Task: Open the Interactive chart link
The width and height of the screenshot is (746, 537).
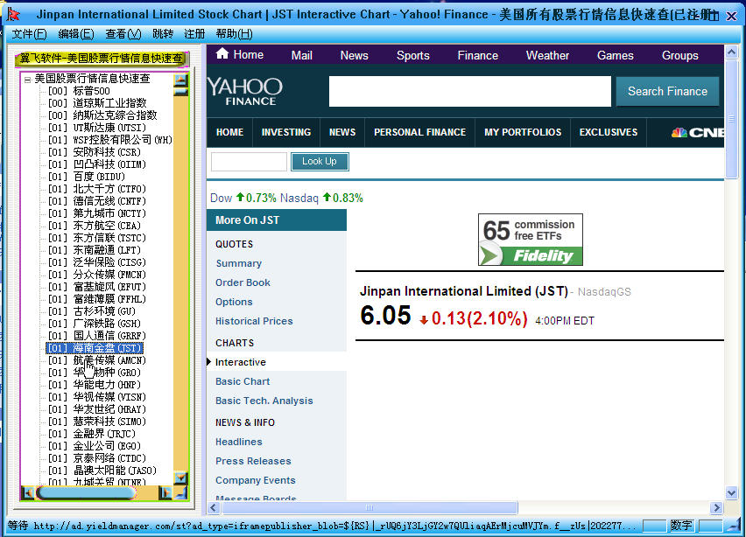Action: [241, 362]
